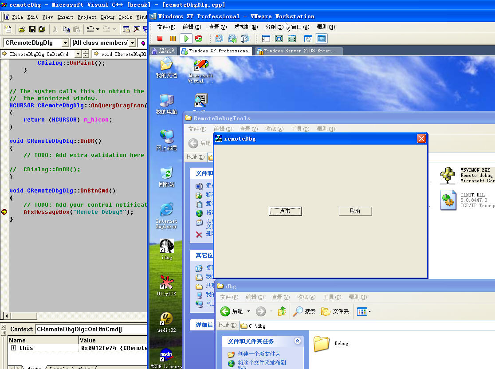Open the Visual C++ Debug menu
The width and height of the screenshot is (495, 369).
coord(108,17)
